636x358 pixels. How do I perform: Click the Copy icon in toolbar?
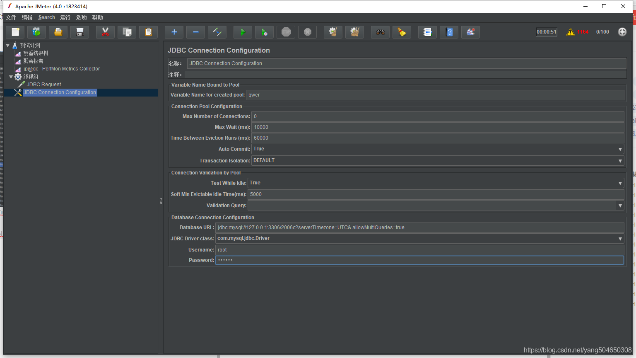point(127,32)
